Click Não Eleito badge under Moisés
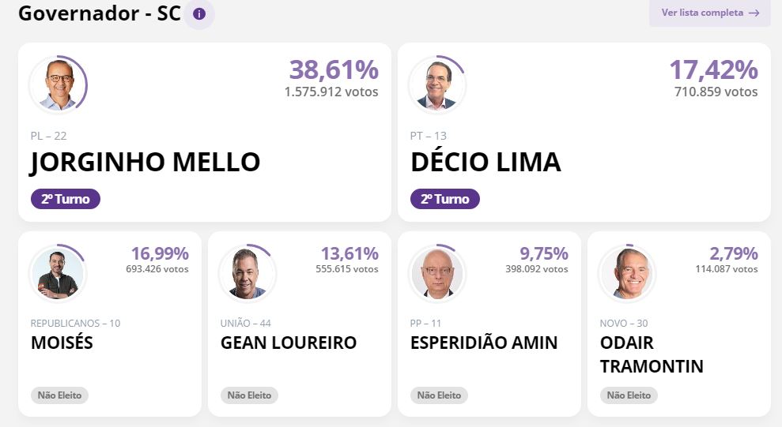This screenshot has height=427, width=782. click(x=59, y=395)
